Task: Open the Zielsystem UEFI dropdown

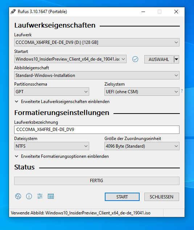Action: 142,92
